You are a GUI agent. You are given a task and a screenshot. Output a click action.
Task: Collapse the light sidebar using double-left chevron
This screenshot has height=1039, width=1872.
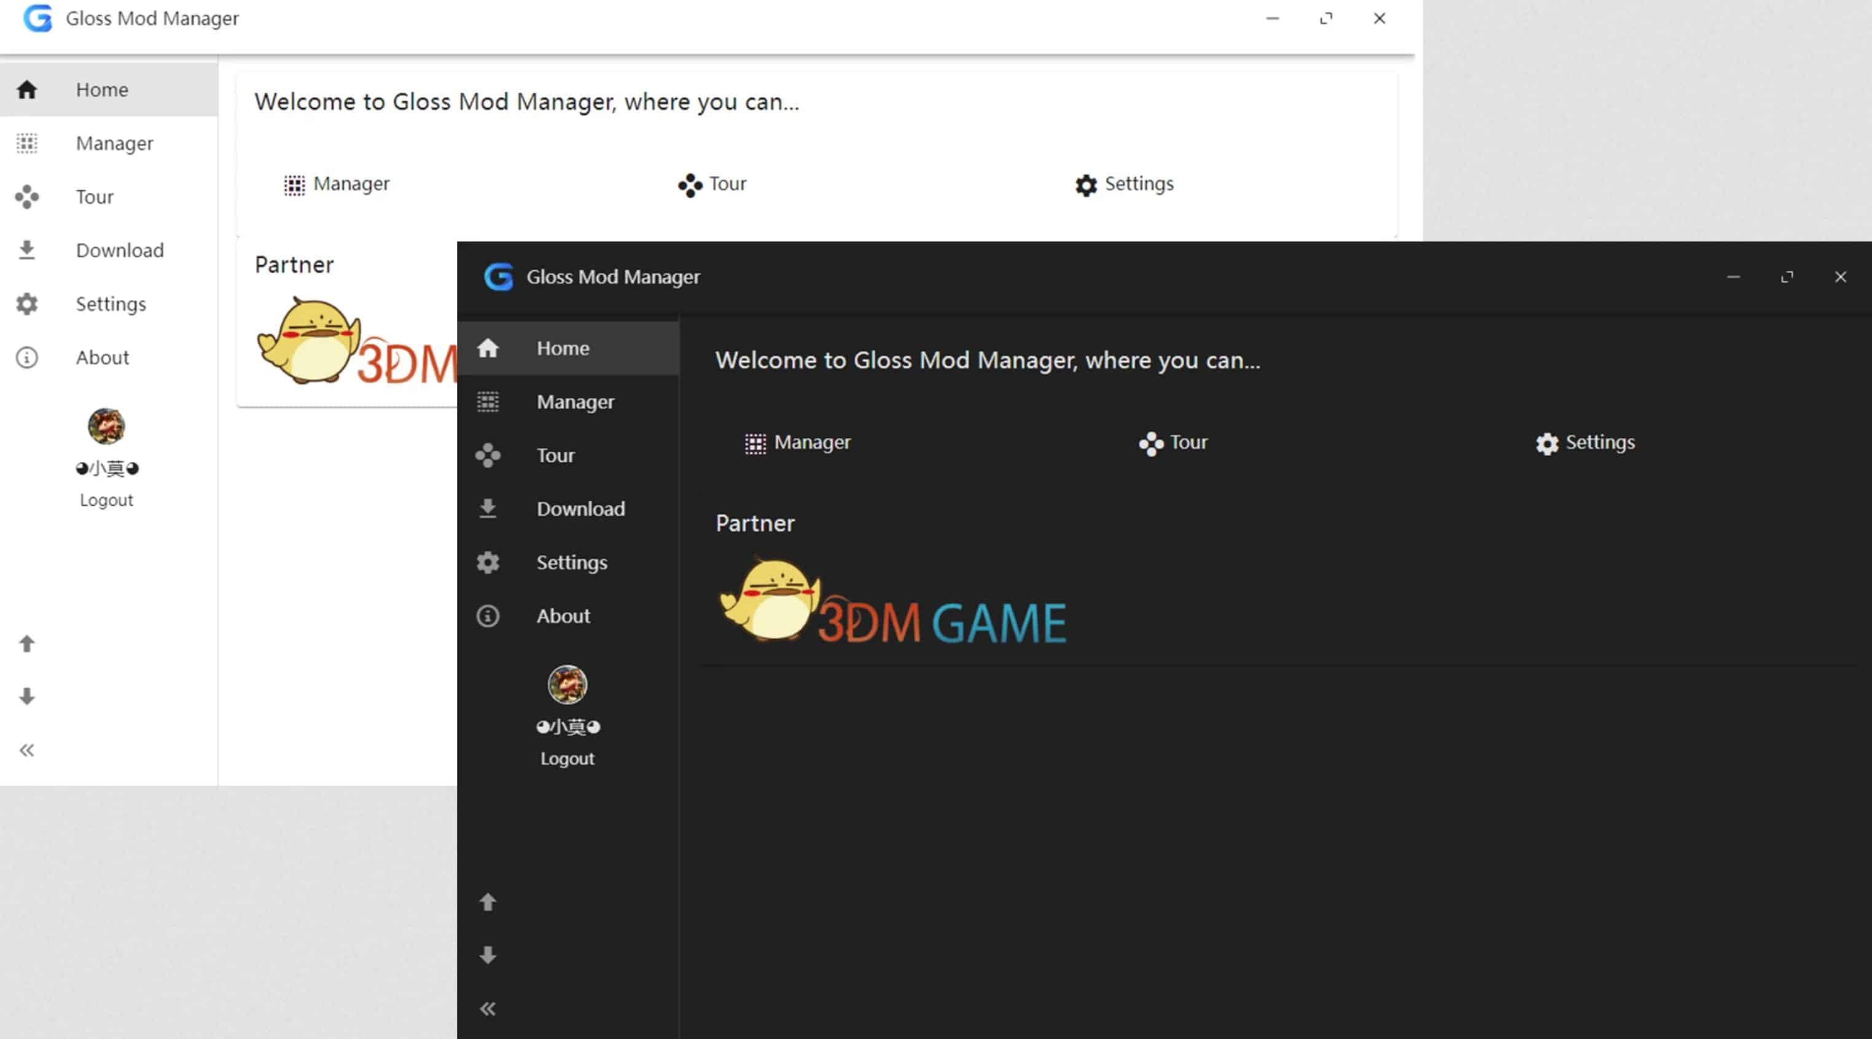click(27, 750)
